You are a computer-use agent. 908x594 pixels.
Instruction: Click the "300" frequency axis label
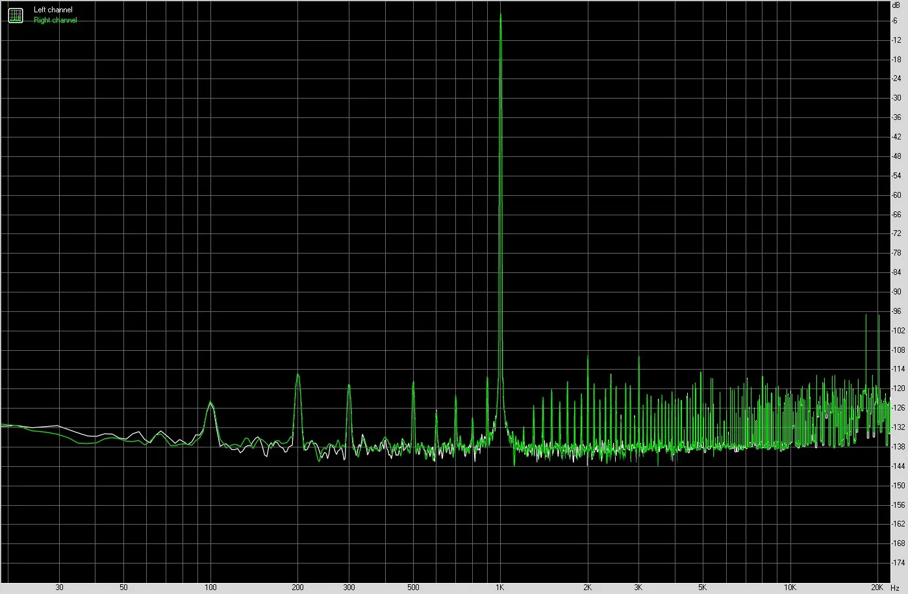pyautogui.click(x=349, y=588)
